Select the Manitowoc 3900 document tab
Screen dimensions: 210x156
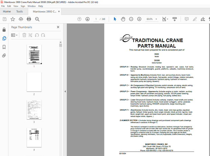45,12
